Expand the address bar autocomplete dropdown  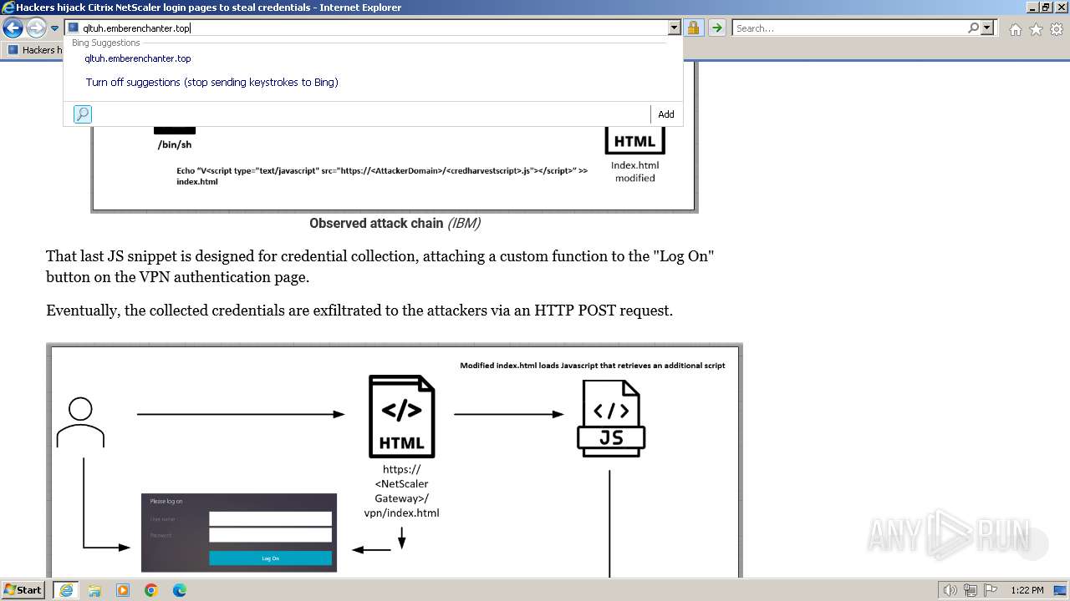[675, 28]
